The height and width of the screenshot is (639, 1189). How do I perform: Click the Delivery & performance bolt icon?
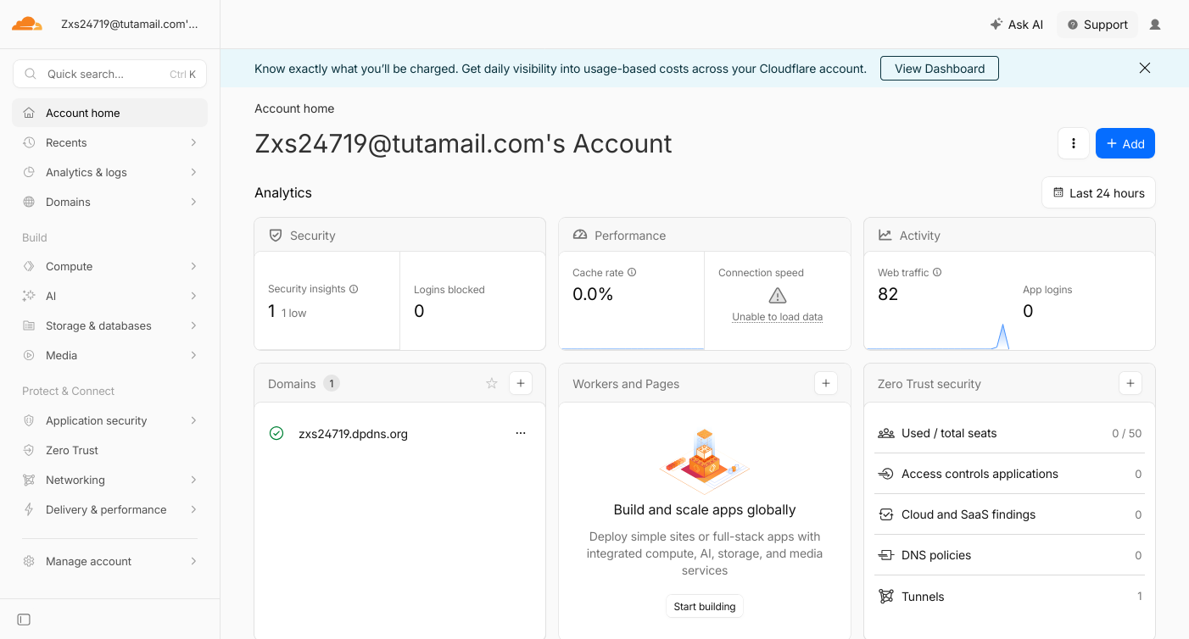[x=29, y=509]
